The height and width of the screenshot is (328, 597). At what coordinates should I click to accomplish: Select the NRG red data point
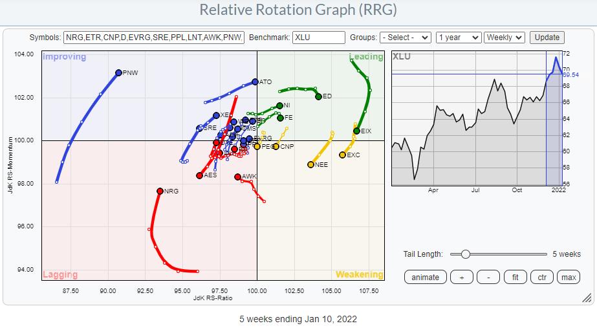pyautogui.click(x=160, y=191)
